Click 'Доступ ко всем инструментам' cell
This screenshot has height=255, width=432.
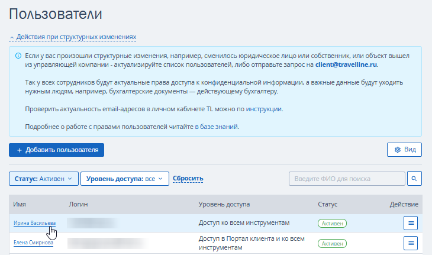pyautogui.click(x=244, y=222)
